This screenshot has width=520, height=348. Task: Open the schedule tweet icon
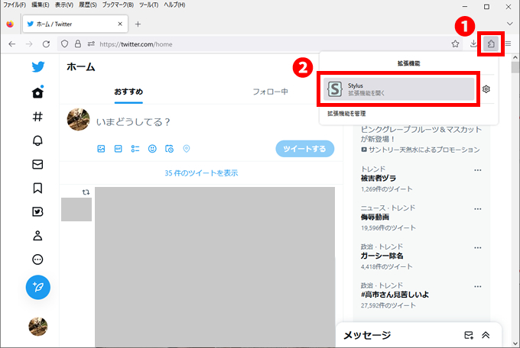point(169,149)
